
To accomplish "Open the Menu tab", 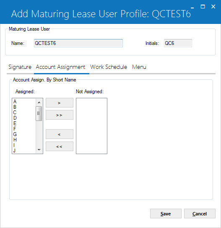I will tap(139, 67).
